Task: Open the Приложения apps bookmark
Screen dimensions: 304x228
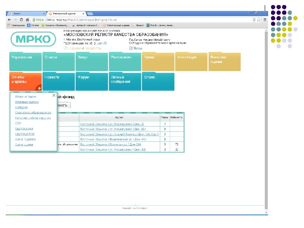Action: pos(16,25)
